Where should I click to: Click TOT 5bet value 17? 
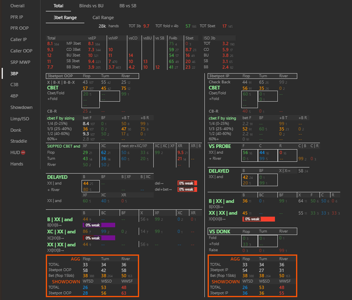224,26
